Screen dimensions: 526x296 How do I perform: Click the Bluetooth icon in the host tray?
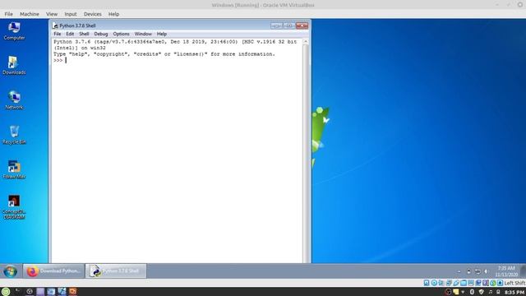tap(472, 292)
